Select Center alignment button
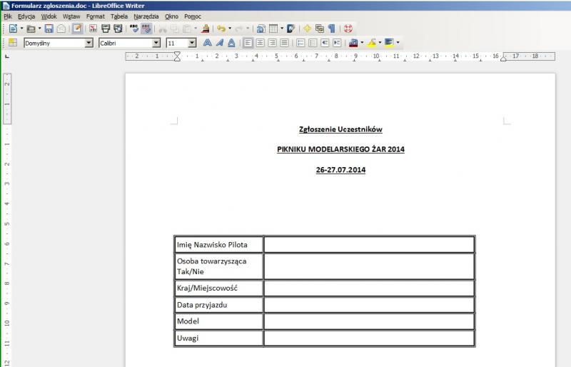The height and width of the screenshot is (367, 571). 261,43
